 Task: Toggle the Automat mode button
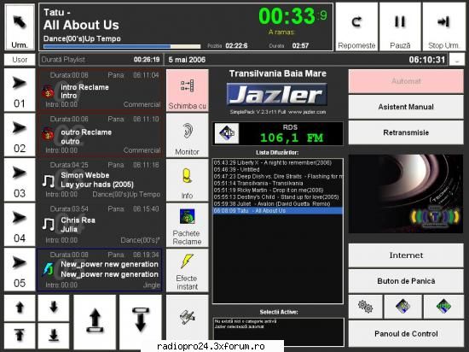(x=406, y=81)
